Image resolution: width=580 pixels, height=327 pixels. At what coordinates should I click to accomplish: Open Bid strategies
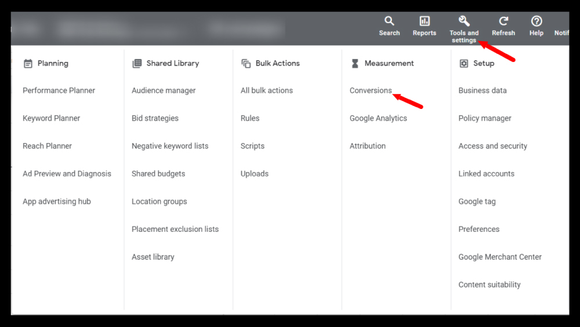(x=155, y=118)
